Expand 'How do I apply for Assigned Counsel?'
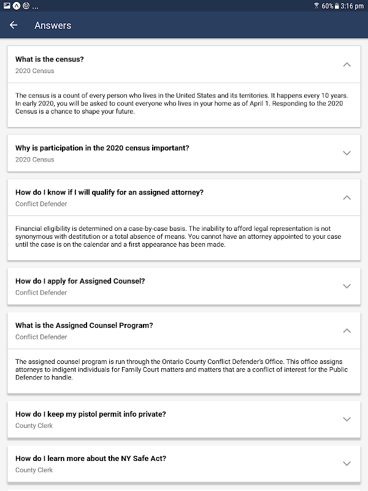Viewport: 368px width, 491px height. (347, 286)
